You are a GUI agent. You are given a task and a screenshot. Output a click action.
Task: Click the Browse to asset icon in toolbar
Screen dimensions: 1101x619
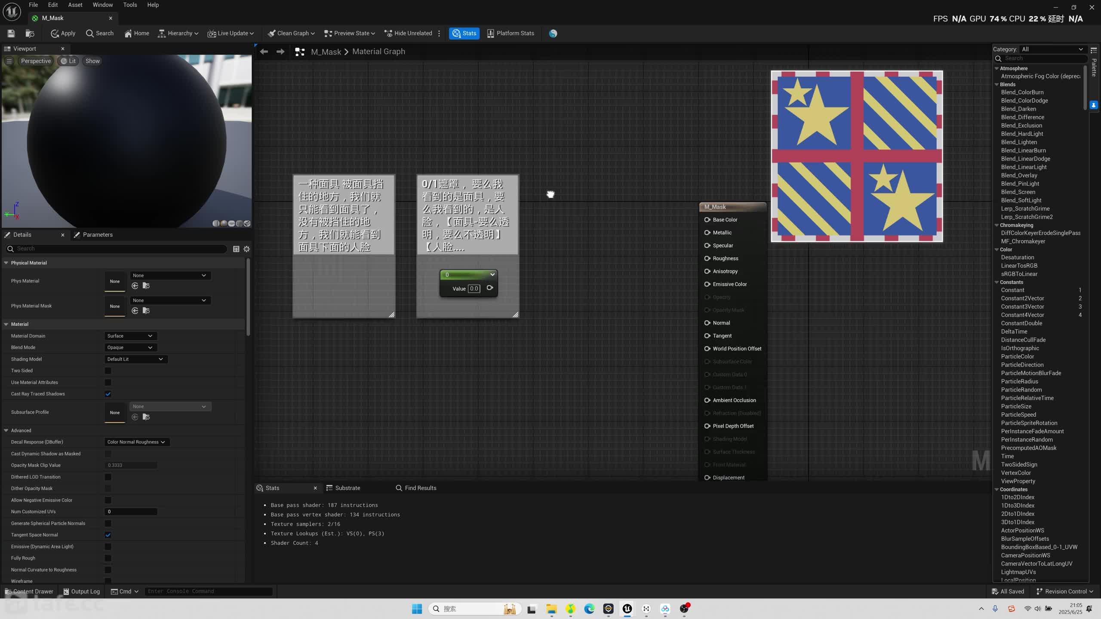tap(30, 33)
